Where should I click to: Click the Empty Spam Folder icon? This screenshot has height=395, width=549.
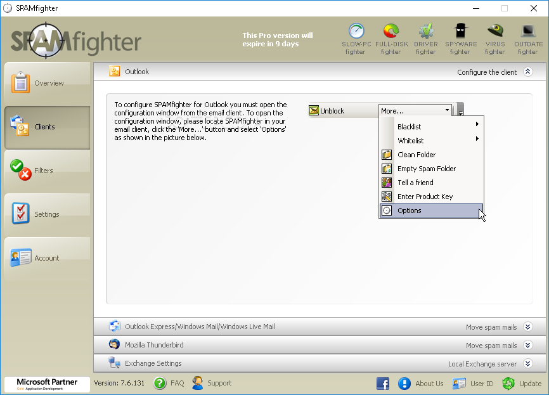[387, 169]
